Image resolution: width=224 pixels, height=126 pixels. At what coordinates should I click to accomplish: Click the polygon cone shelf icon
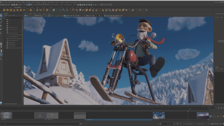14,10
